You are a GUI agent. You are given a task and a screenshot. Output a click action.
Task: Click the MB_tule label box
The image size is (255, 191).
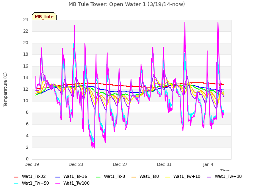(x=44, y=16)
